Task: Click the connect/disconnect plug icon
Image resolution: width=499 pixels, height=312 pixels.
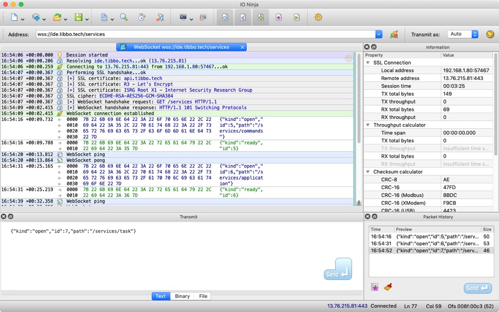Action: 394,34
